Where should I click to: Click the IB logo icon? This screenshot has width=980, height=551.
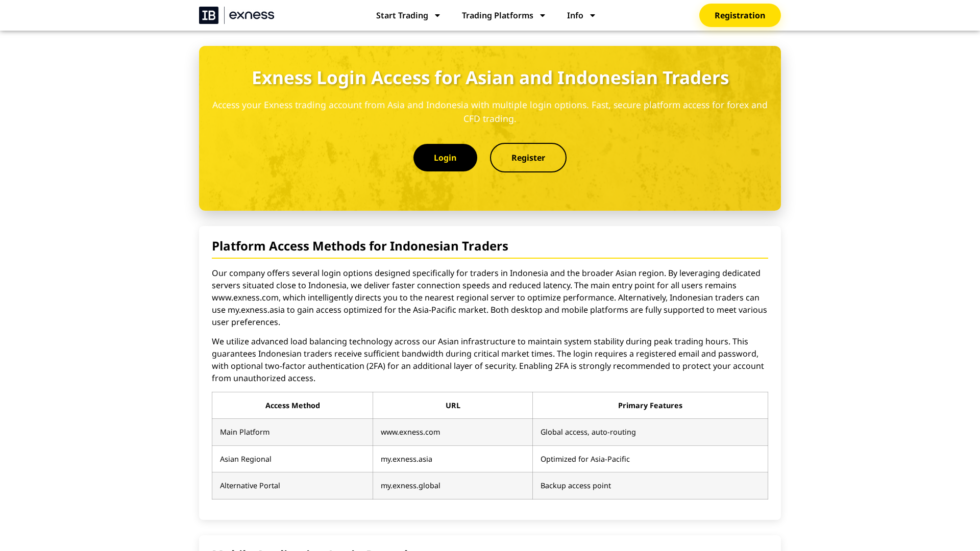209,15
